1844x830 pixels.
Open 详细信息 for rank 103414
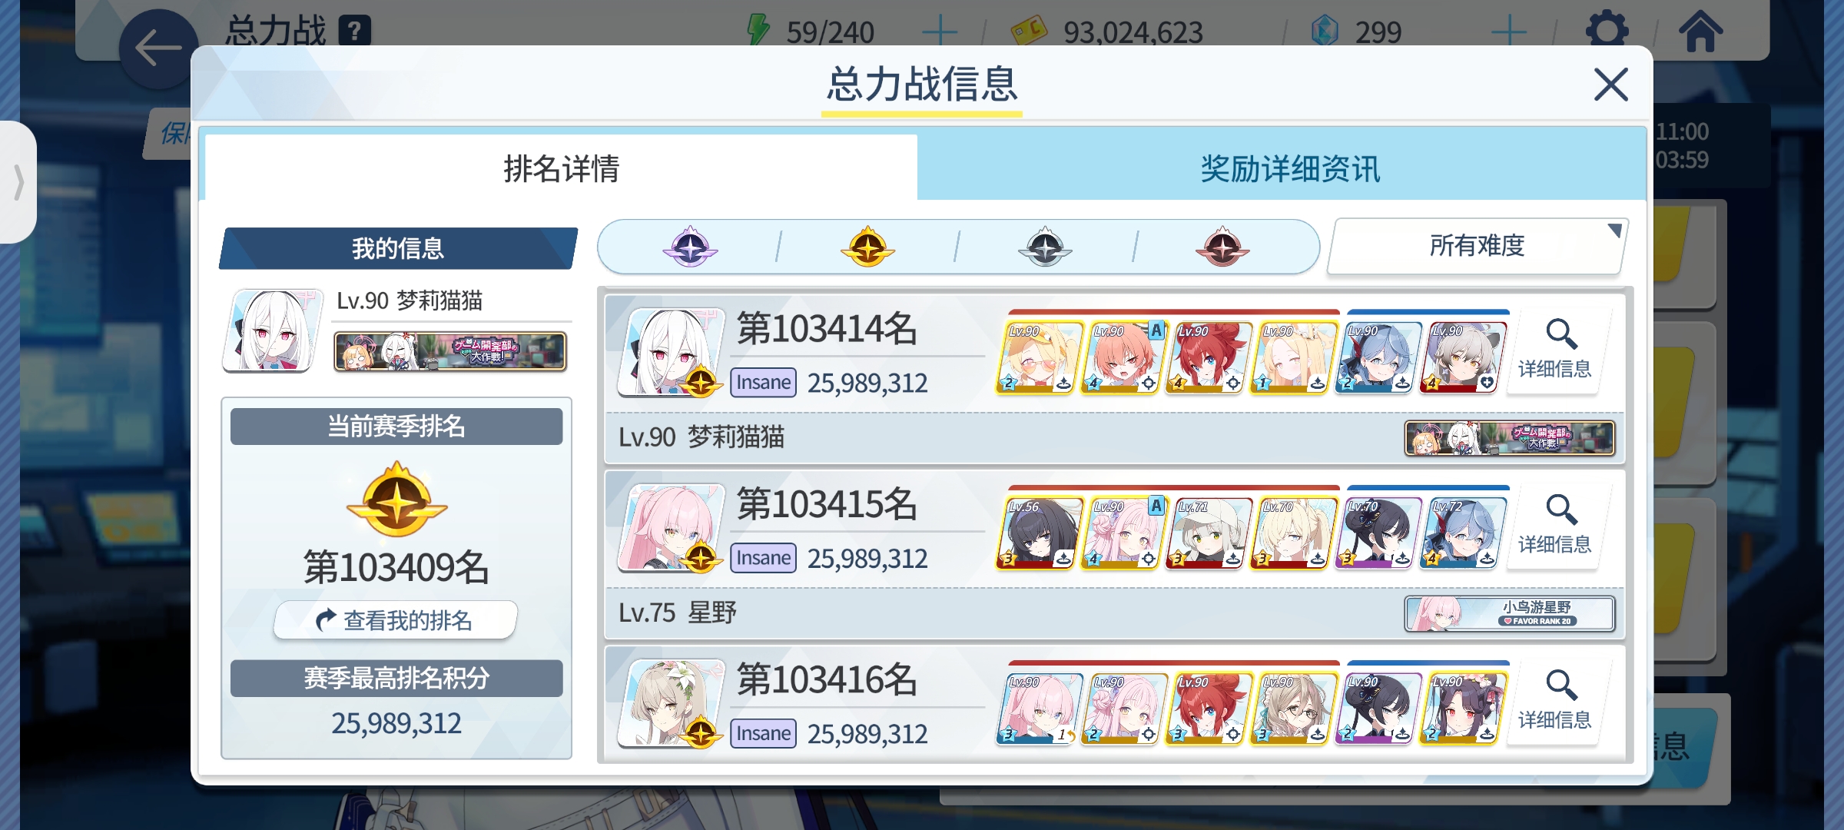coord(1554,350)
